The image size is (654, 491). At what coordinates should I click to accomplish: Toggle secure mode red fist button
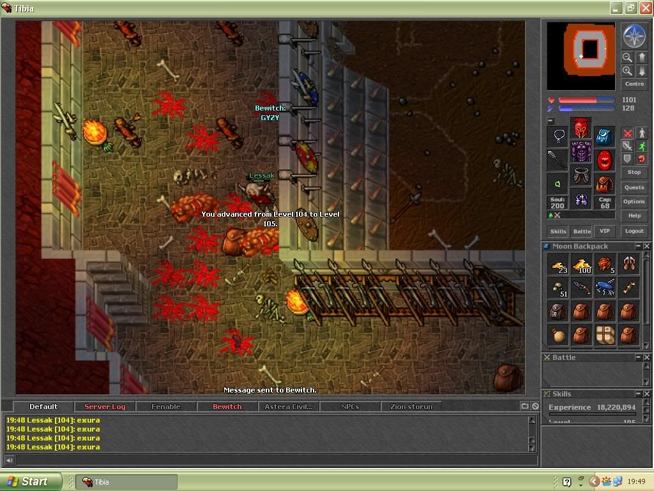(x=642, y=159)
